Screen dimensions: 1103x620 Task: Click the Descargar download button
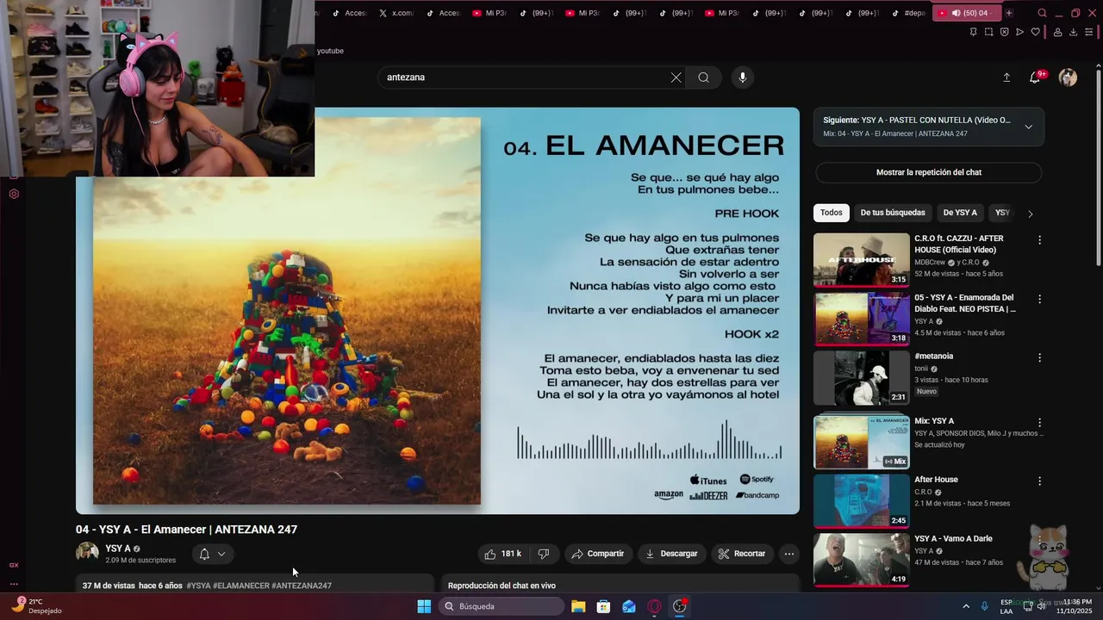click(671, 554)
